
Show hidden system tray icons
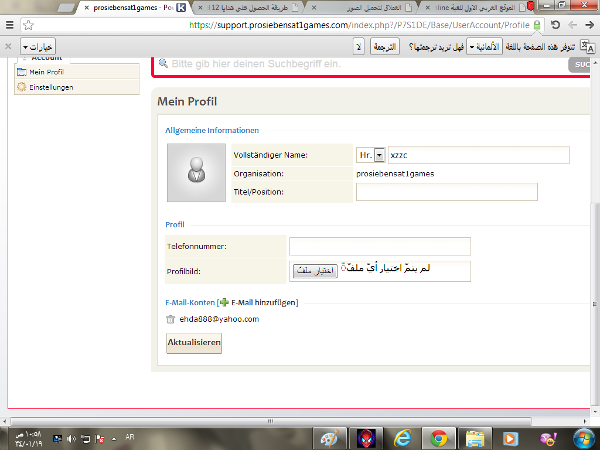(114, 439)
